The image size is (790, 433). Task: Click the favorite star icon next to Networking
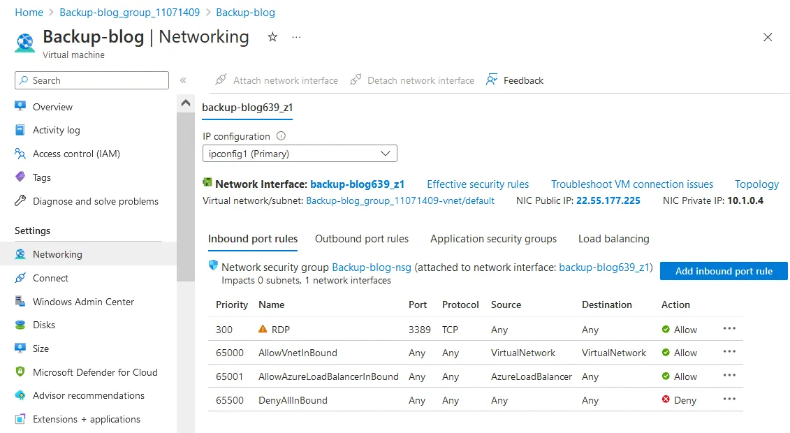pos(272,37)
